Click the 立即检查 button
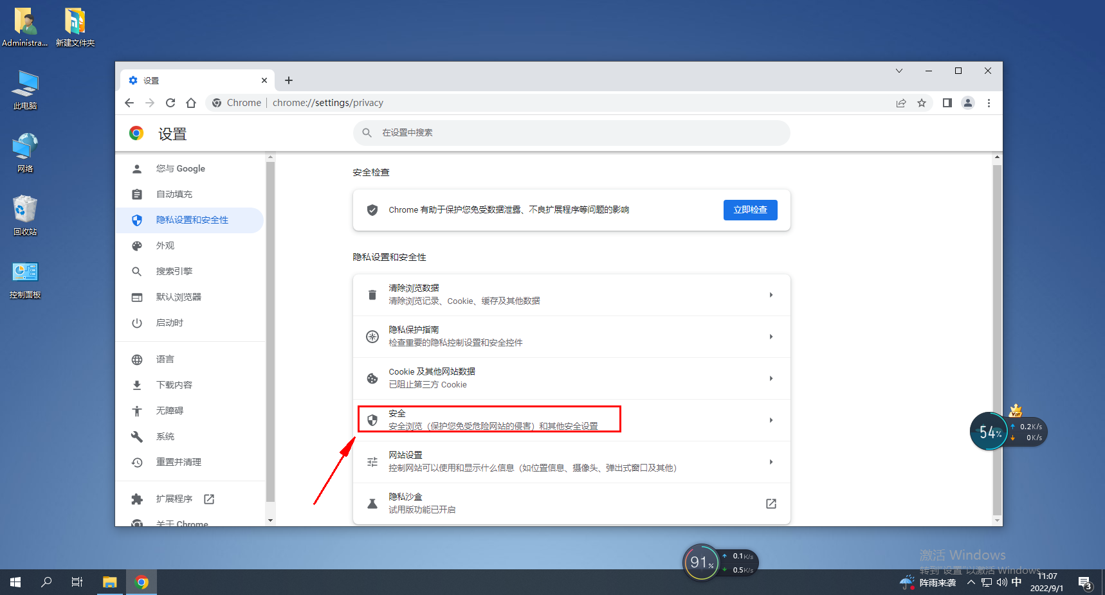1105x595 pixels. coord(750,210)
